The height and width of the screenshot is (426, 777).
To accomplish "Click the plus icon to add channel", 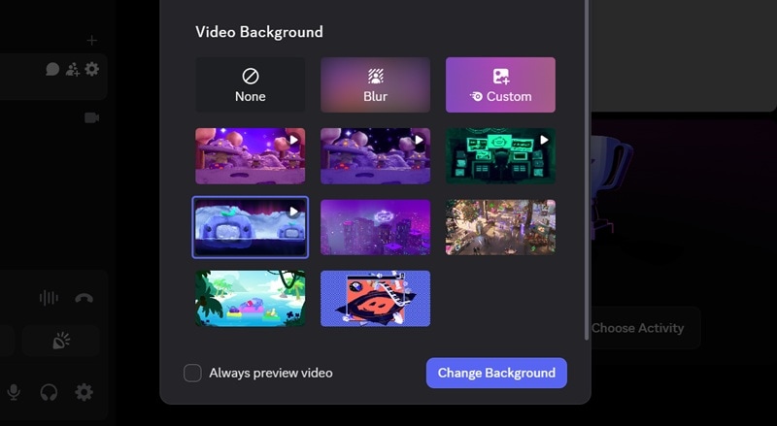I will 91,40.
